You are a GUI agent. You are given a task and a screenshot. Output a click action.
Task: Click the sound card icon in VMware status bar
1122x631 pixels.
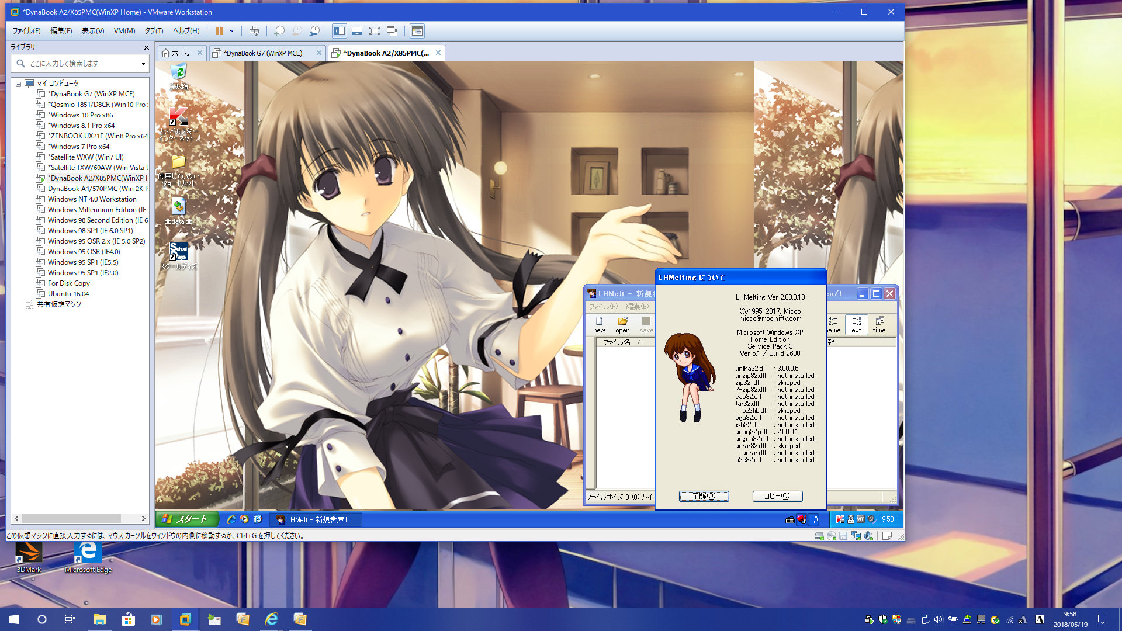868,536
